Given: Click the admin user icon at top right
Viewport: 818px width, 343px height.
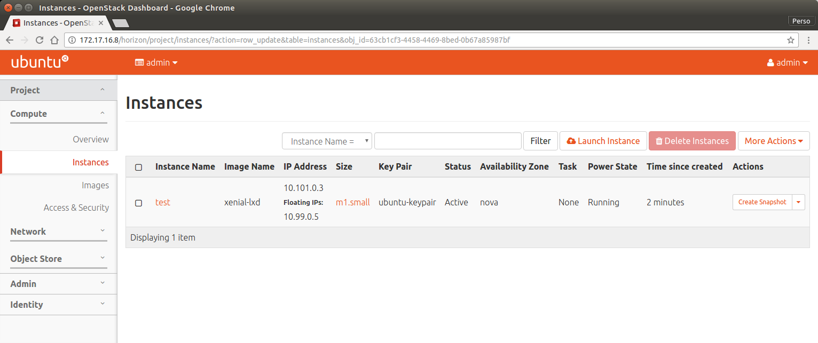Looking at the screenshot, I should [x=771, y=62].
